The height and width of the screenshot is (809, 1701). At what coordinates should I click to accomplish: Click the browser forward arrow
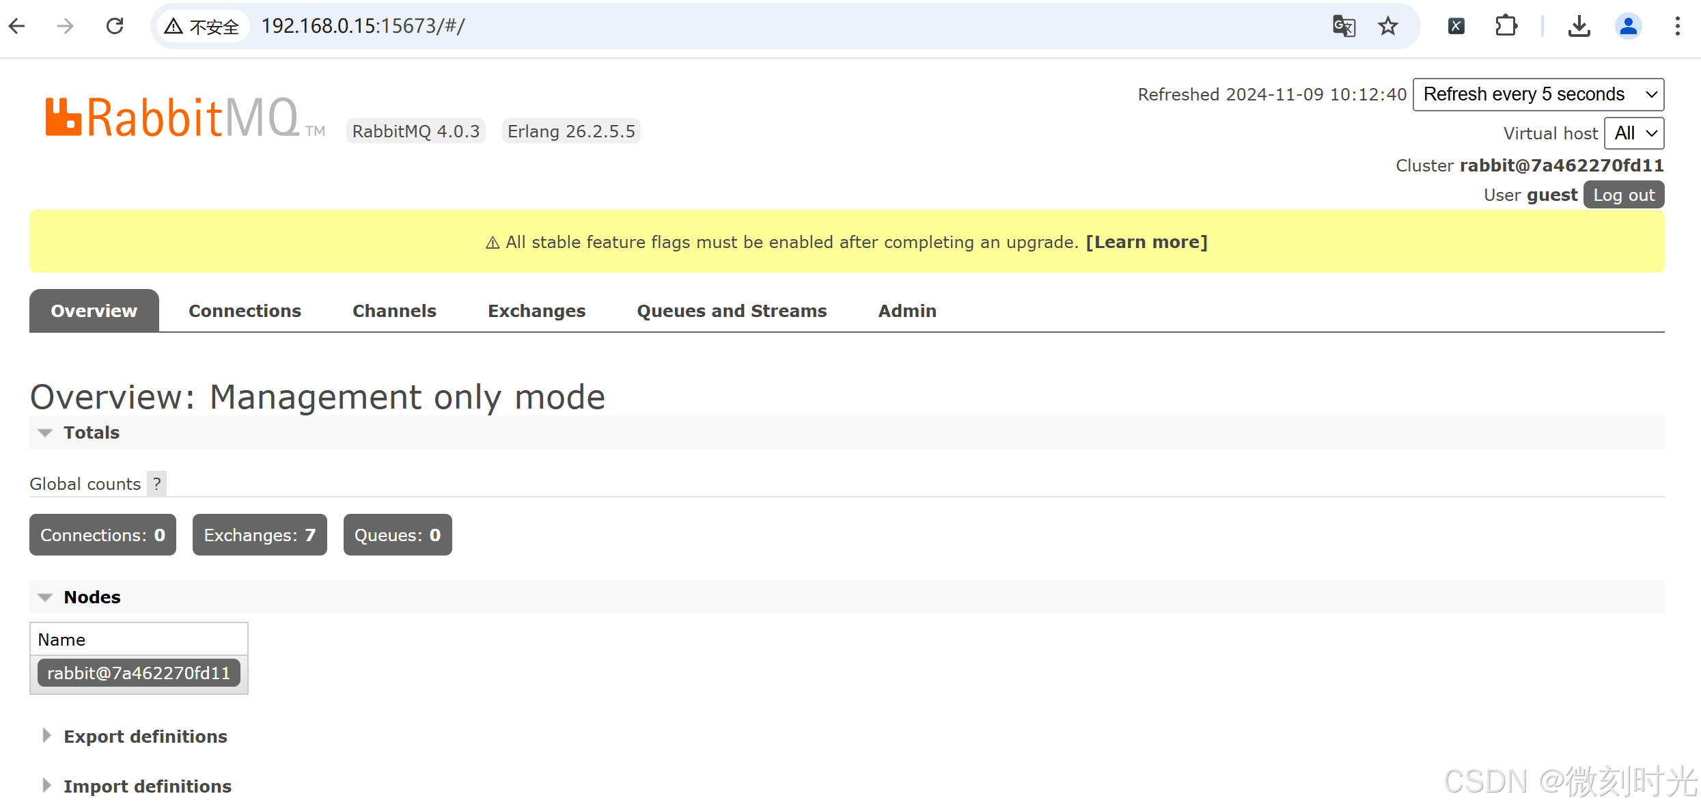point(65,26)
